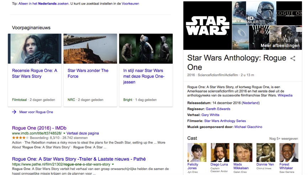Click the IMDb green URL text
Image resolution: width=308 pixels, height=175 pixels.
[x=37, y=133]
